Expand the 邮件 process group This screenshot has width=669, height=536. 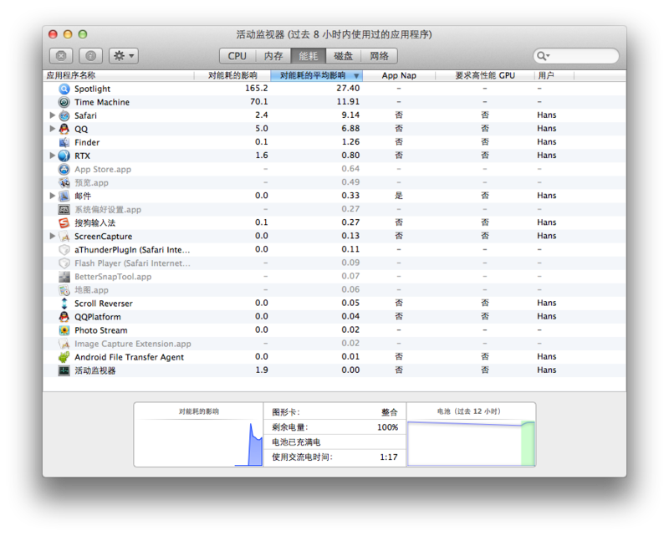52,196
